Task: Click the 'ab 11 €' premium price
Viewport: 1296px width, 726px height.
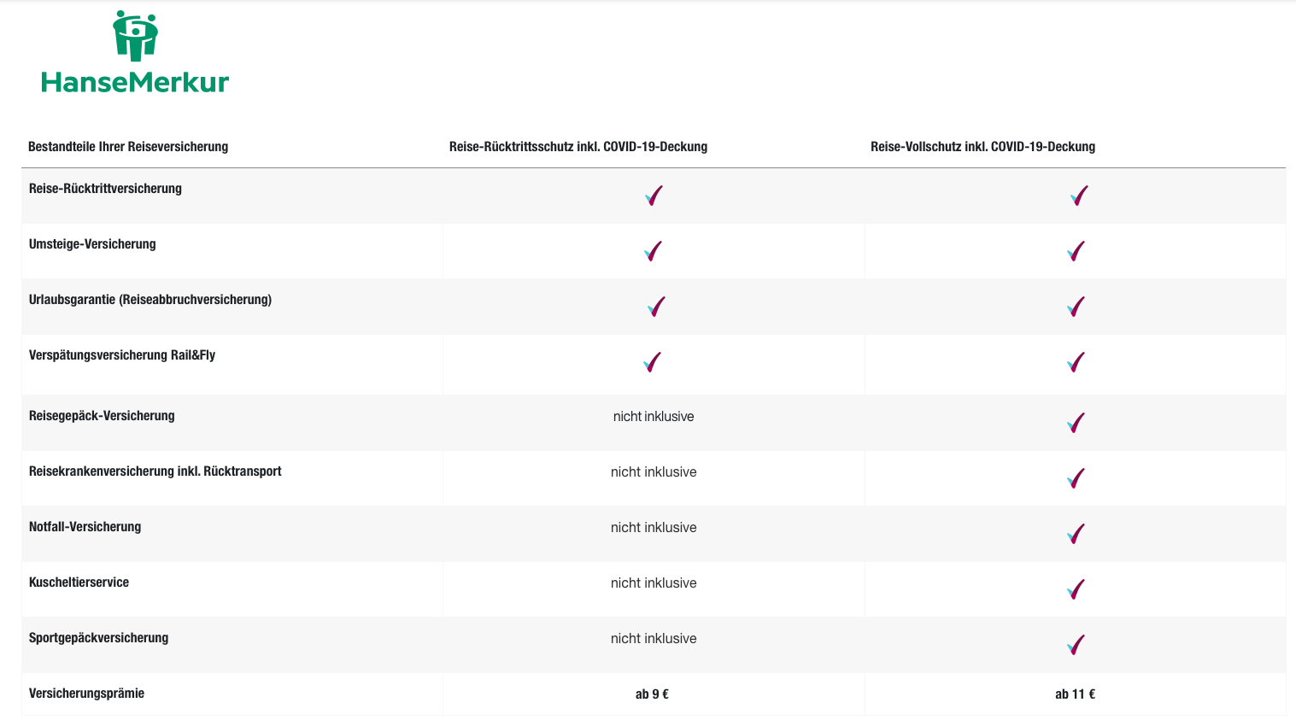Action: click(x=1075, y=694)
